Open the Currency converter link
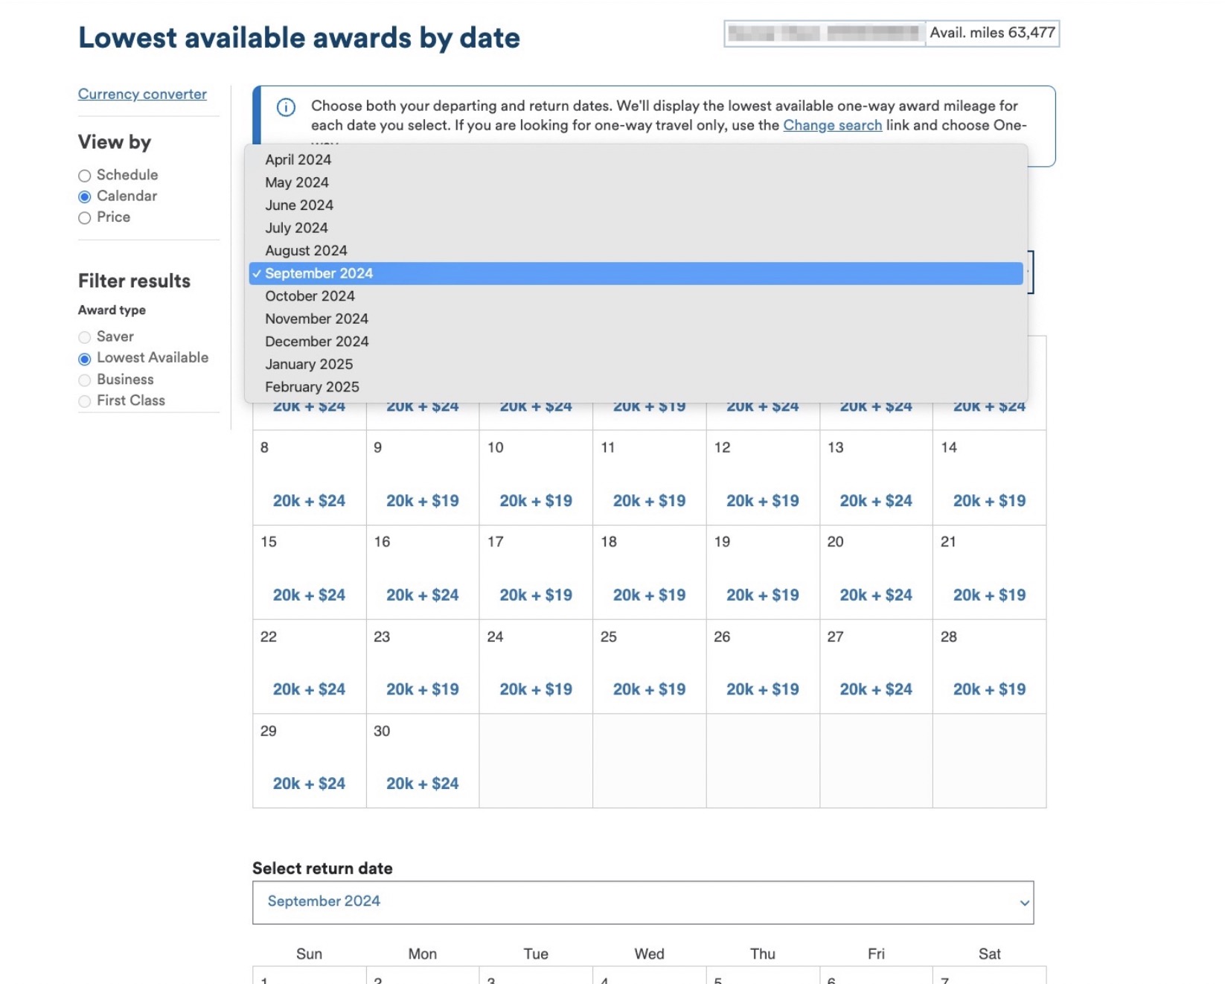 [142, 95]
